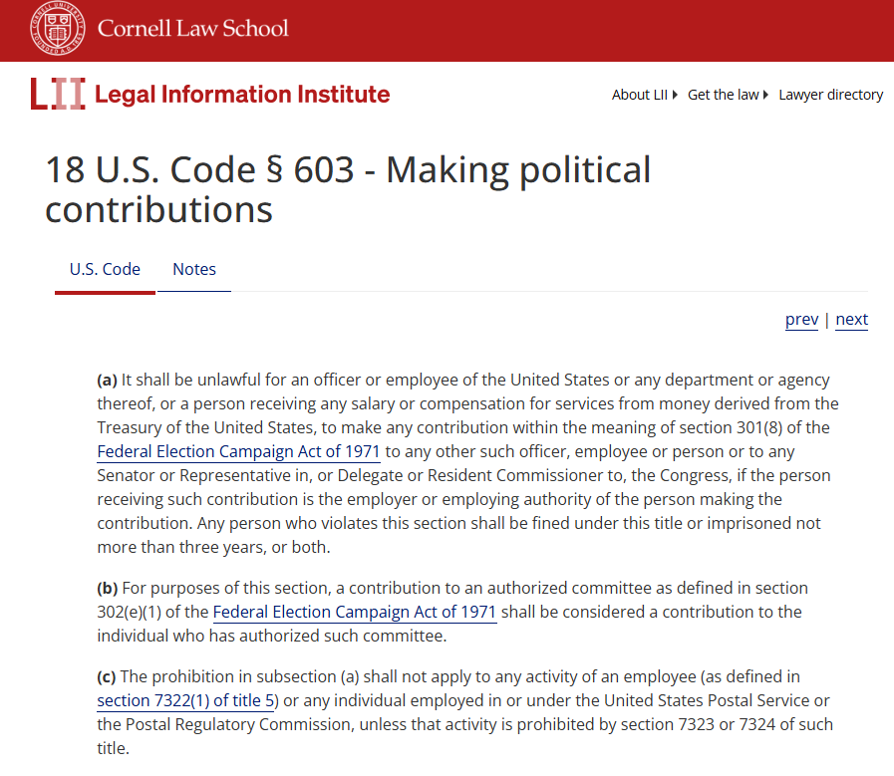
Task: Open Cornell Law School homepage link
Action: 192,28
